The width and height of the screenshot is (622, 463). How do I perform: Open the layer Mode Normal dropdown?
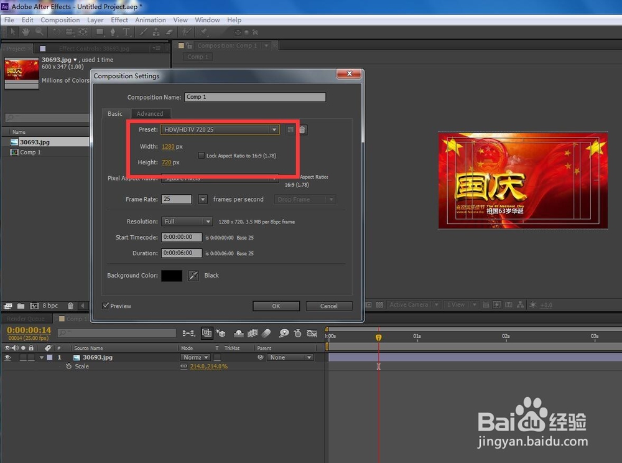(195, 357)
